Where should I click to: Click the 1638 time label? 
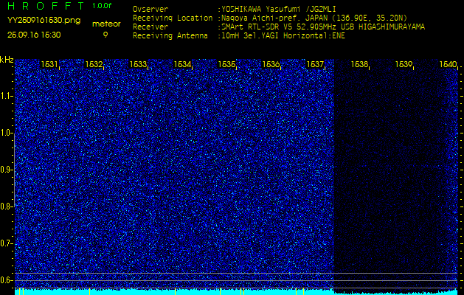click(359, 64)
